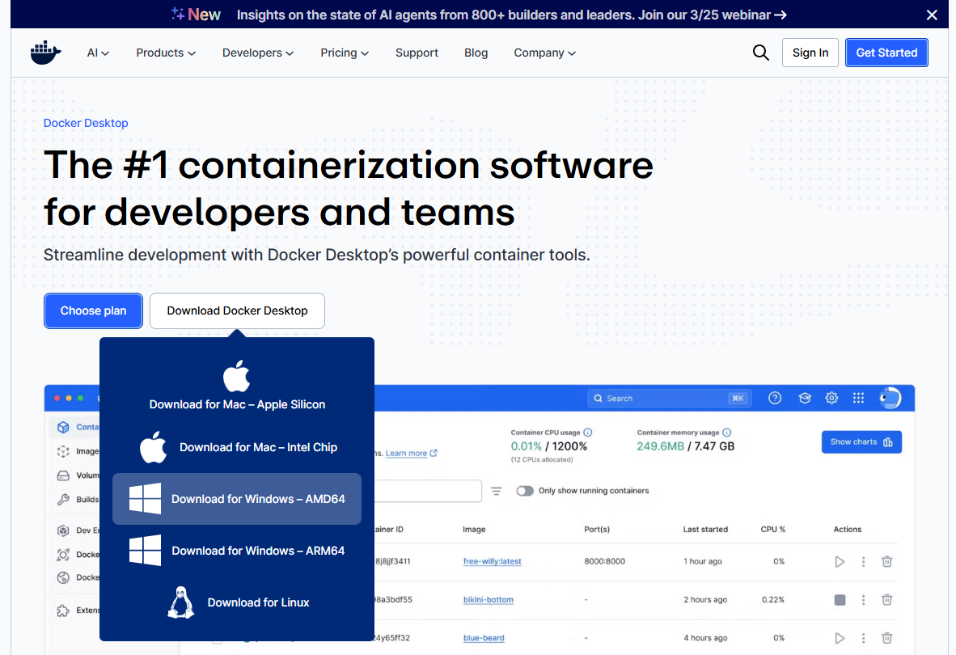The image size is (956, 655).
Task: Click the Linux penguin icon
Action: click(x=181, y=602)
